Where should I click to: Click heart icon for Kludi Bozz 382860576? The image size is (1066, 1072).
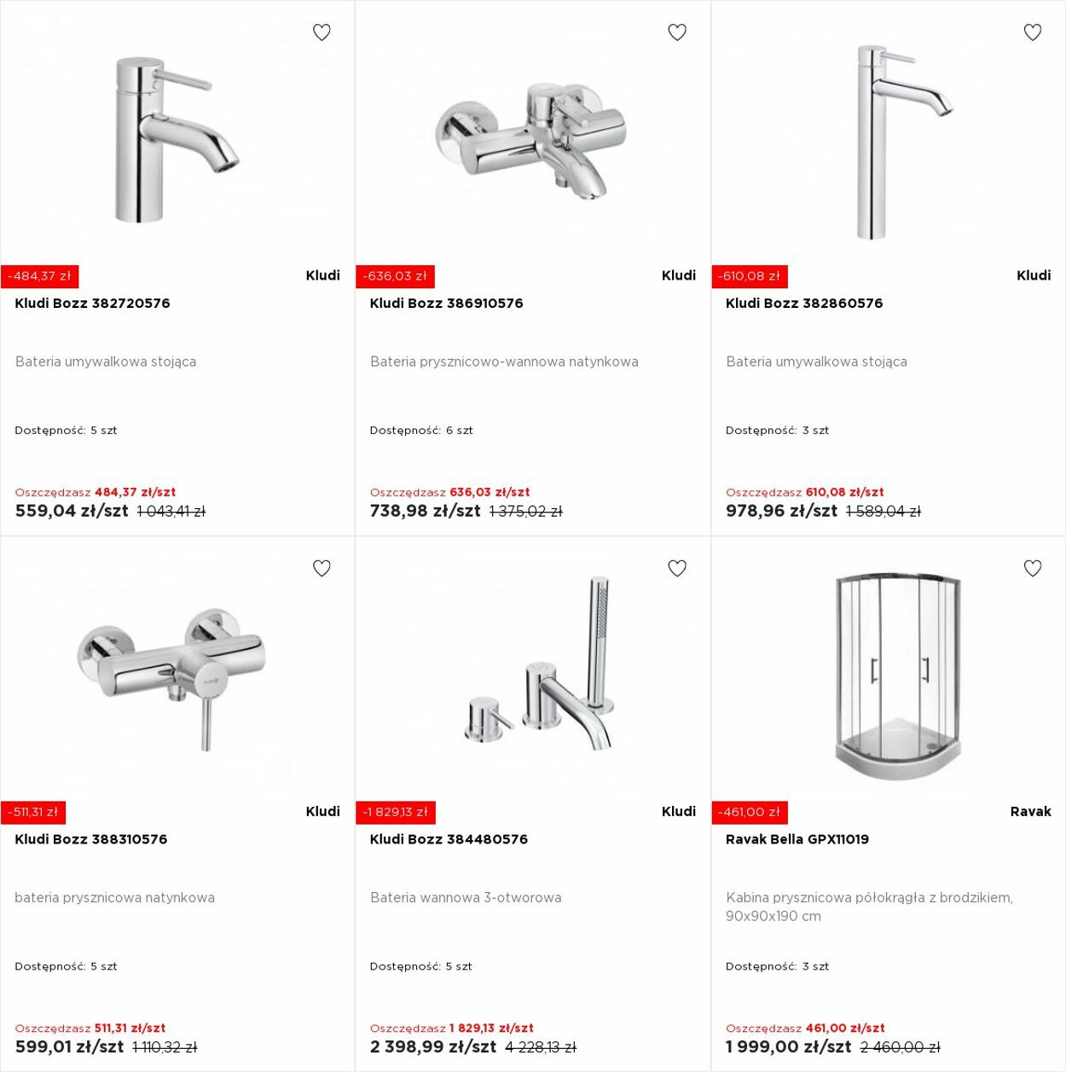[1033, 32]
